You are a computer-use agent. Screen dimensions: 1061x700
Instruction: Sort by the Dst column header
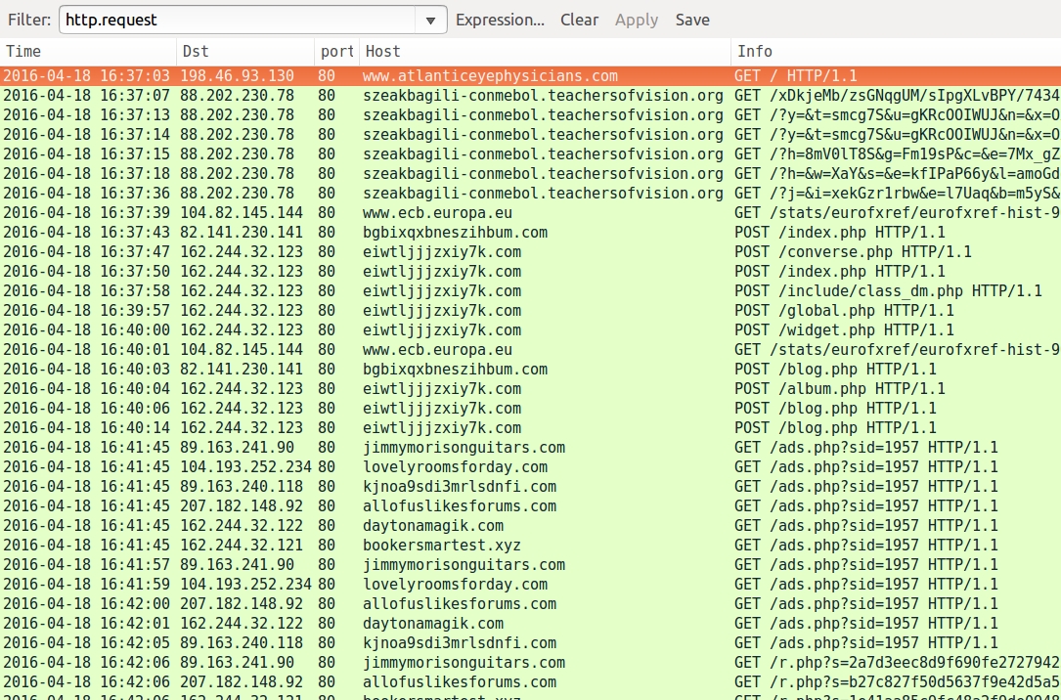click(x=244, y=52)
